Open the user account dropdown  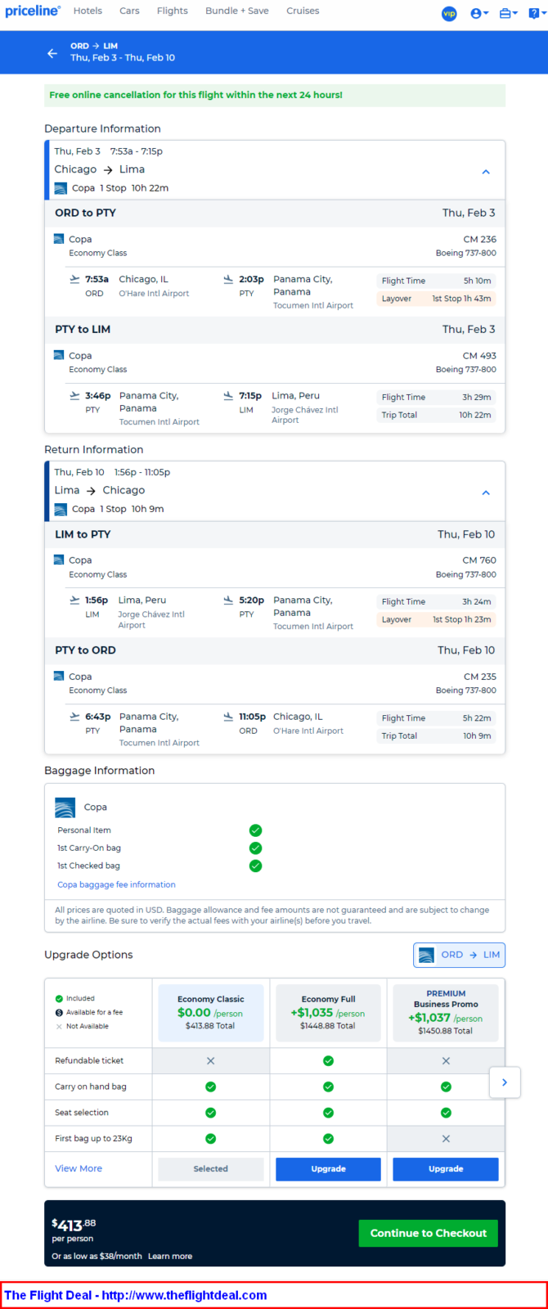(x=479, y=13)
